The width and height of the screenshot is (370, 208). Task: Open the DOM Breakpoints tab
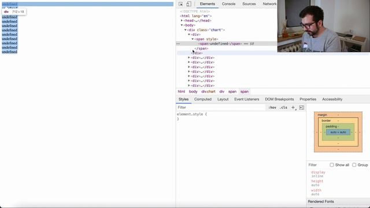[279, 99]
